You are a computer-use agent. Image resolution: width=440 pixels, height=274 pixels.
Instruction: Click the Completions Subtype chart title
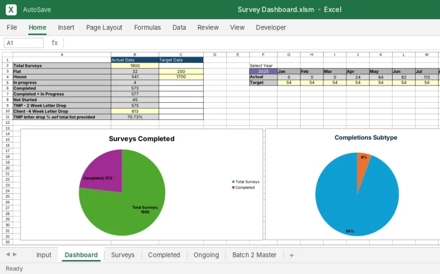pyautogui.click(x=366, y=137)
